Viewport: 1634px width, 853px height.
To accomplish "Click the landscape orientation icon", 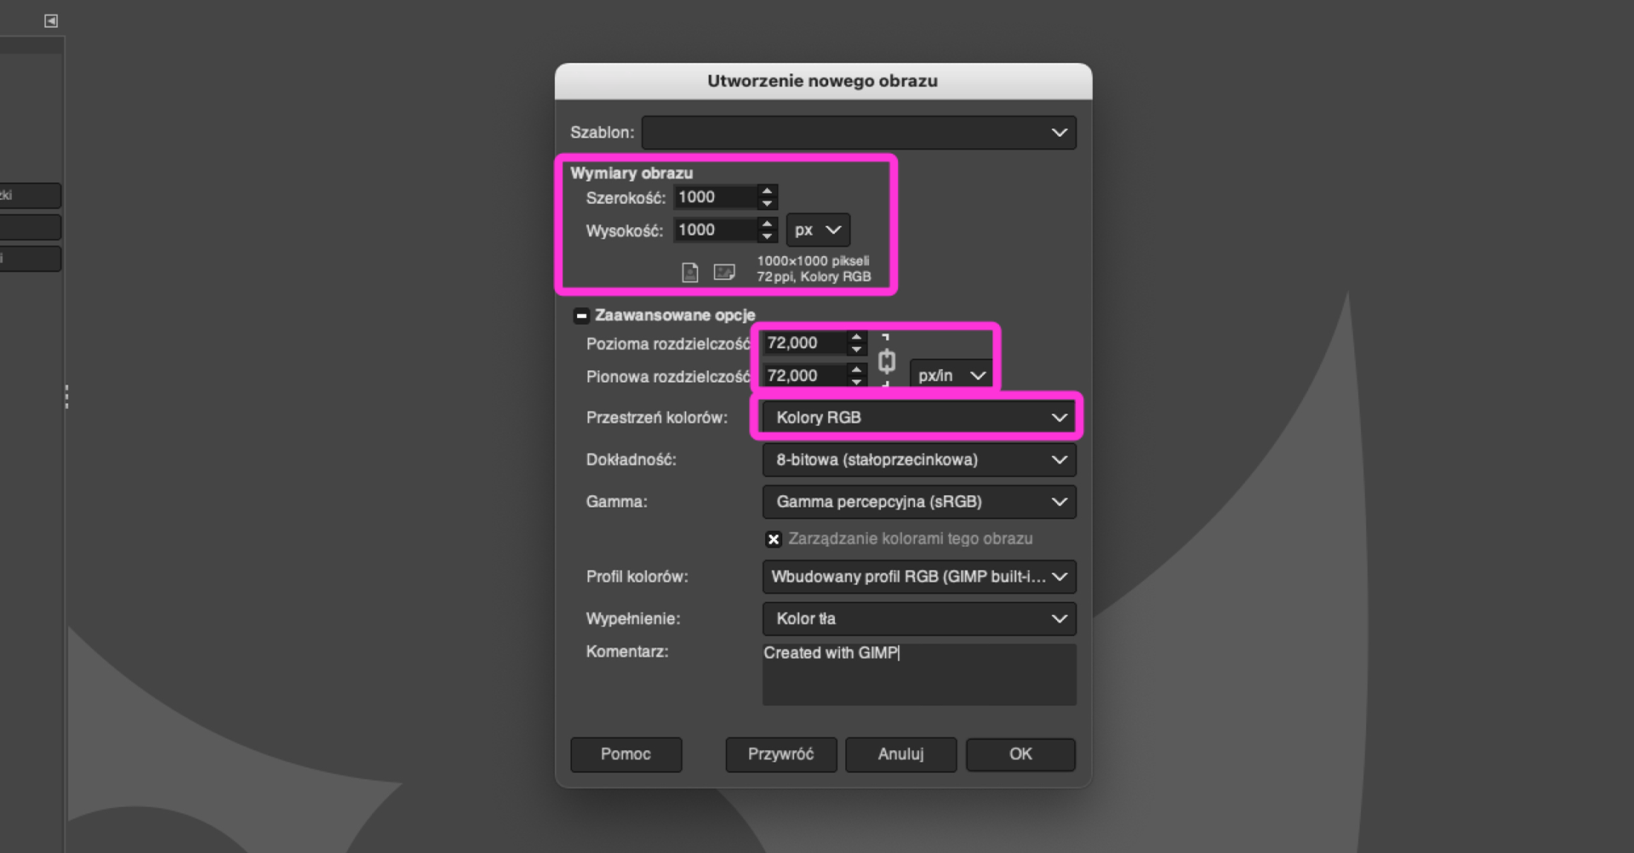I will (724, 272).
